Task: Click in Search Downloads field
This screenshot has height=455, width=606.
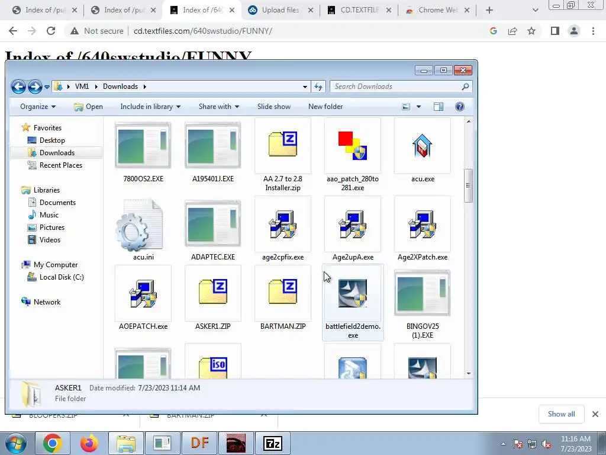Action: (x=401, y=86)
